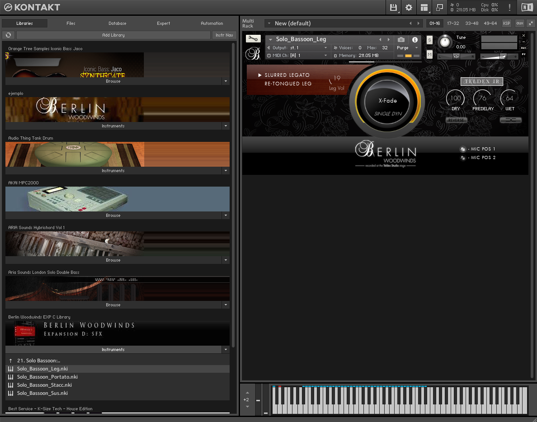The height and width of the screenshot is (422, 537).
Task: Select the previous multi preset arrow
Action: click(410, 23)
